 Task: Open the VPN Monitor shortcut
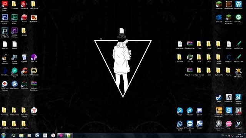tap(34, 71)
